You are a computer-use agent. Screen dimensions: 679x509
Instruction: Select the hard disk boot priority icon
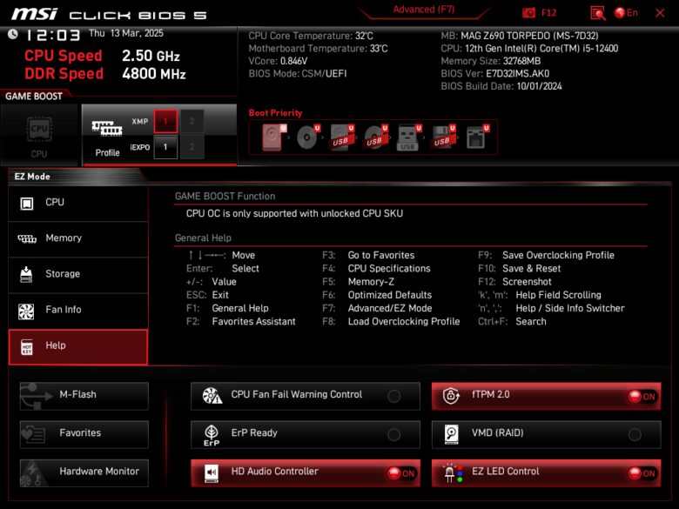274,137
